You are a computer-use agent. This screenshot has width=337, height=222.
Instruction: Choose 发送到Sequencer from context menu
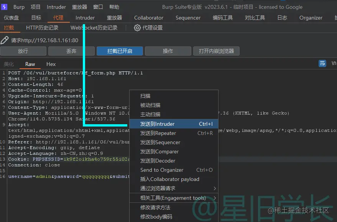point(174,142)
